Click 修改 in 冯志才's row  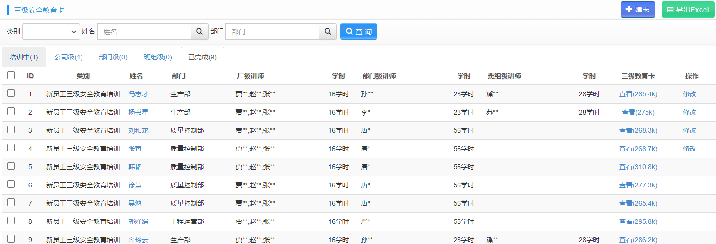tap(690, 94)
